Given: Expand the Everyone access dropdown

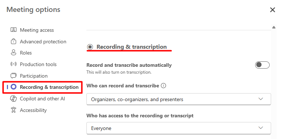Looking at the screenshot, I should click(179, 128).
